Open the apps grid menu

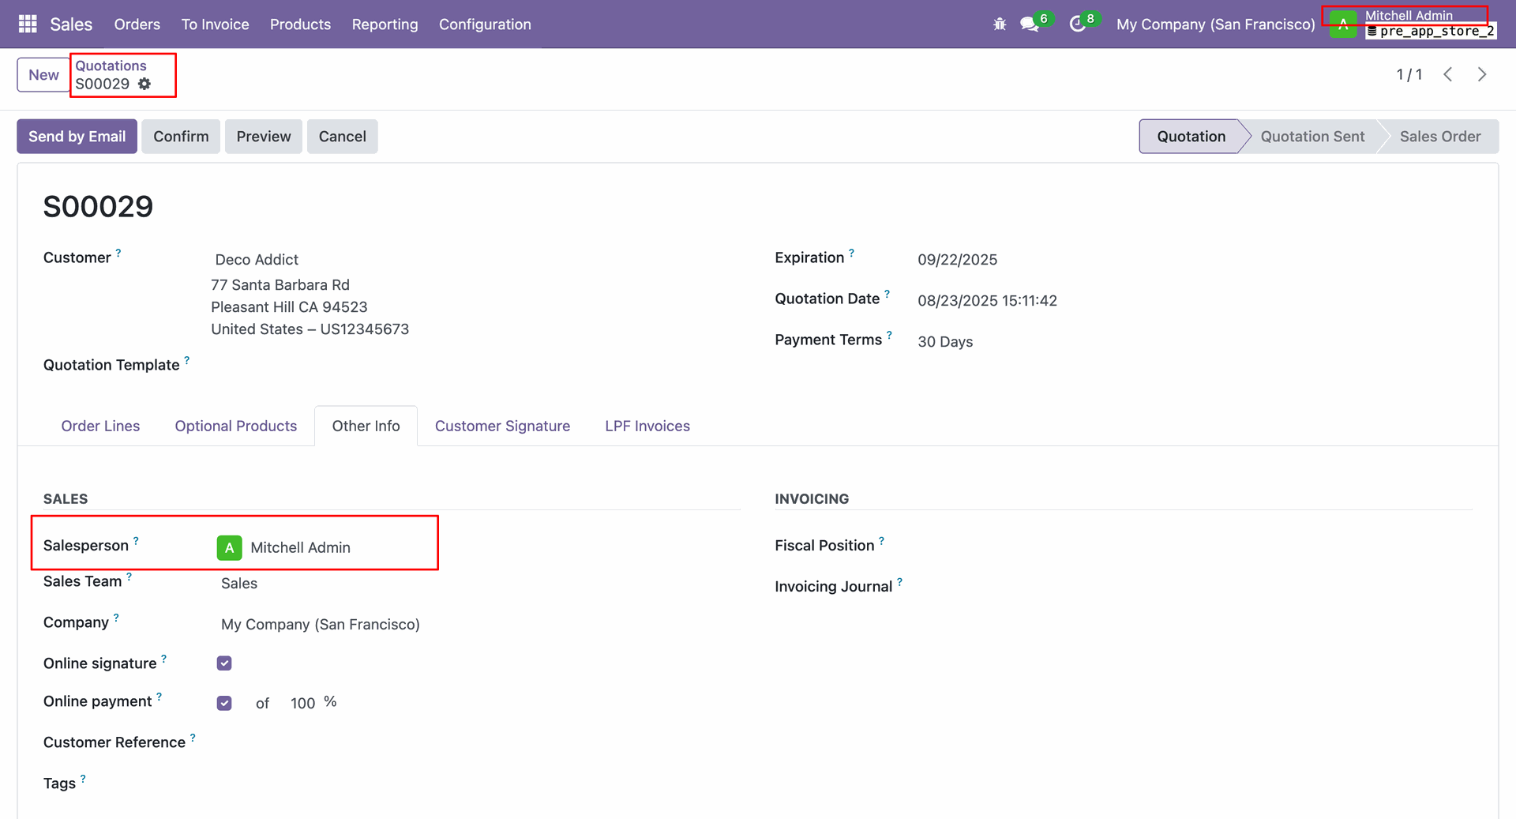coord(28,24)
